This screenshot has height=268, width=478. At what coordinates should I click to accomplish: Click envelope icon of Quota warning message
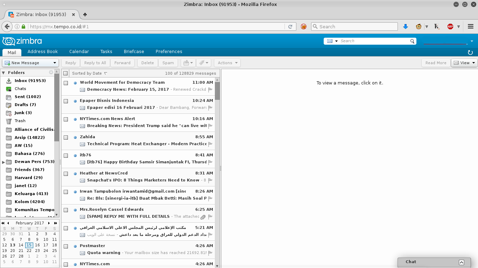point(83,253)
